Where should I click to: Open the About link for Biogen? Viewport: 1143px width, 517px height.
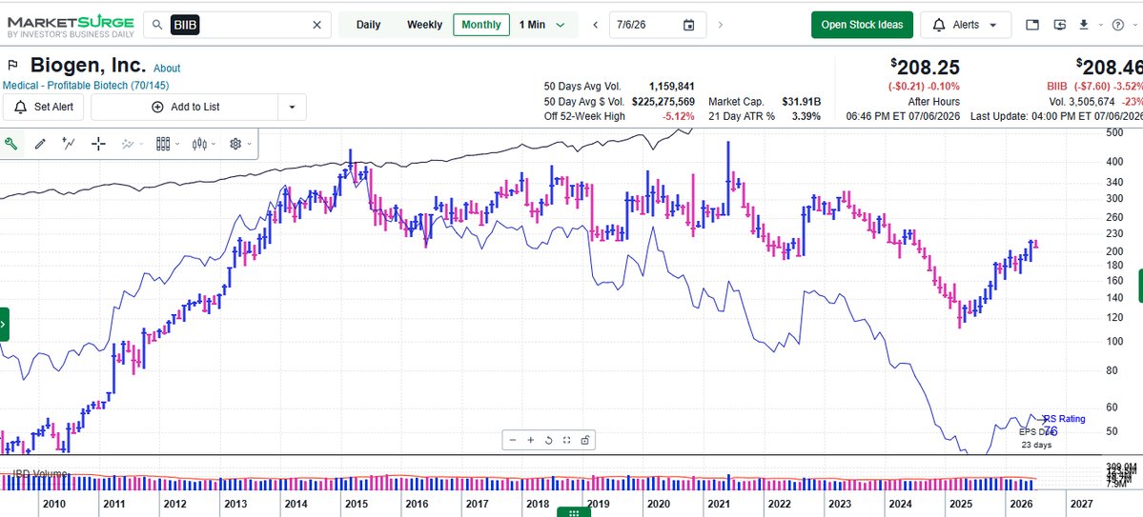167,69
